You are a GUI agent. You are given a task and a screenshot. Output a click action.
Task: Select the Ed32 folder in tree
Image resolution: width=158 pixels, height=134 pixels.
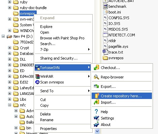(24, 82)
